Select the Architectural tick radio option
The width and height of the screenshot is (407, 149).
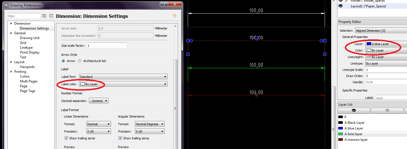point(80,61)
